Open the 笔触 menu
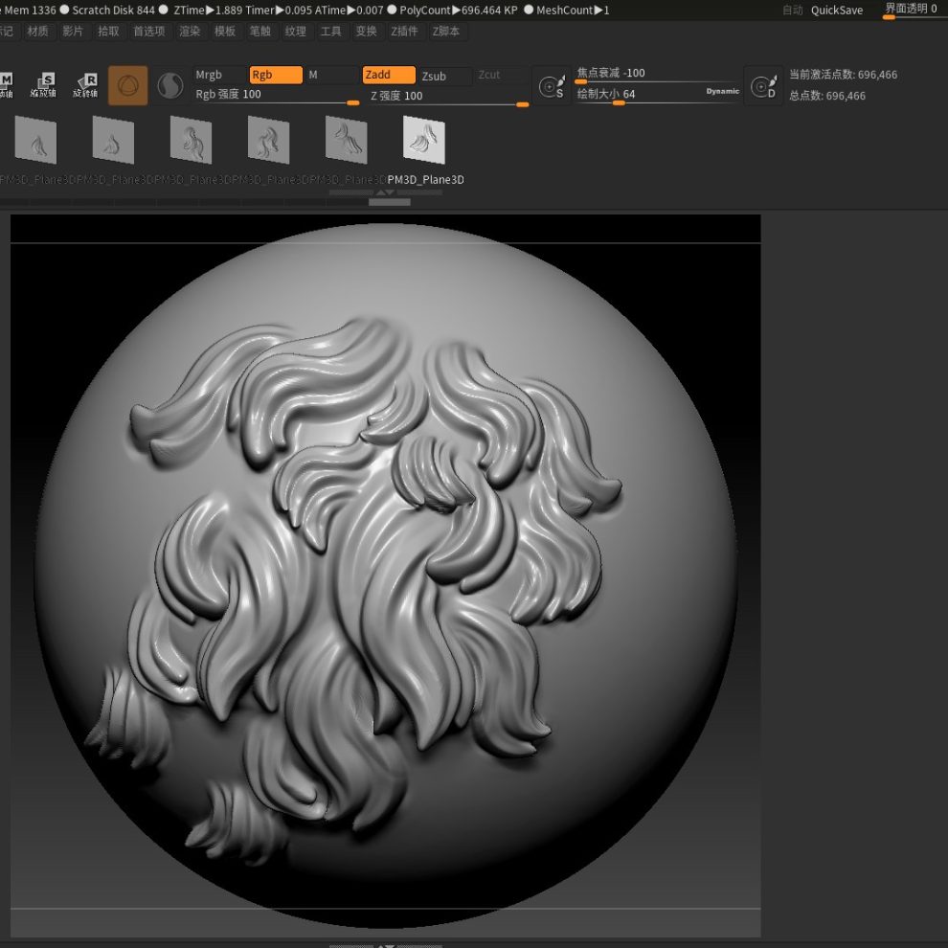This screenshot has height=948, width=948. click(x=260, y=32)
